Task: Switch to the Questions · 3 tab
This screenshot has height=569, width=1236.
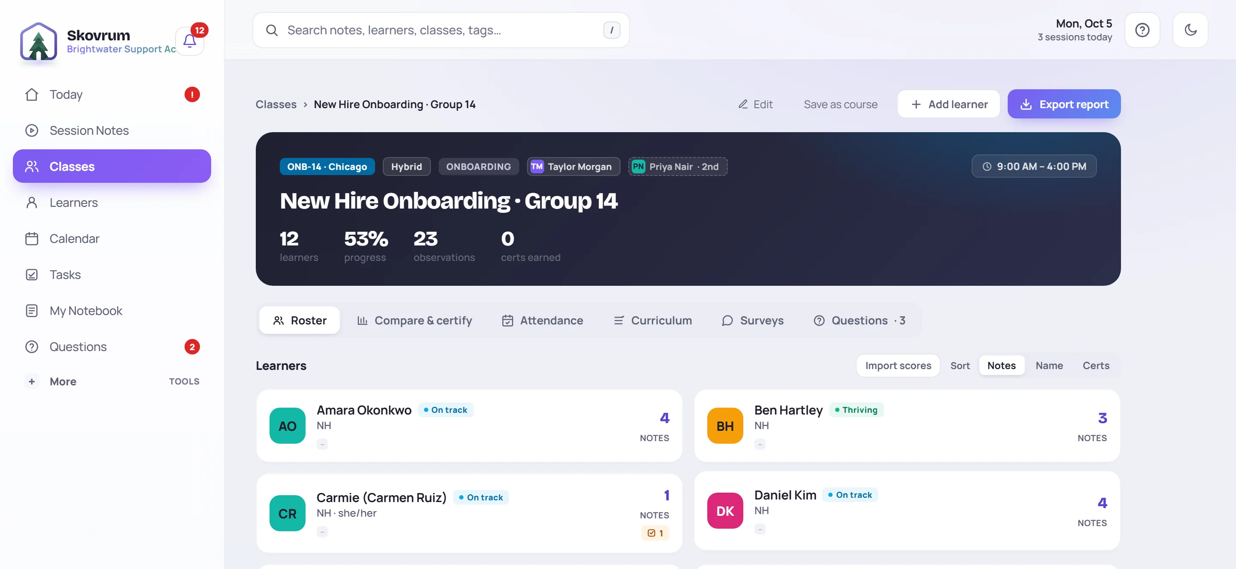Action: (859, 320)
